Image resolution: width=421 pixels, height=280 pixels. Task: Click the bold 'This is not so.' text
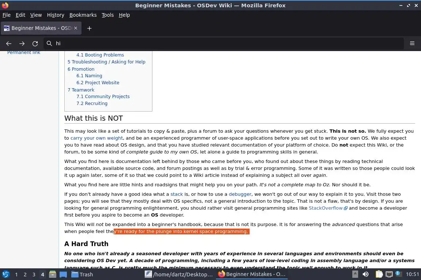(348, 131)
